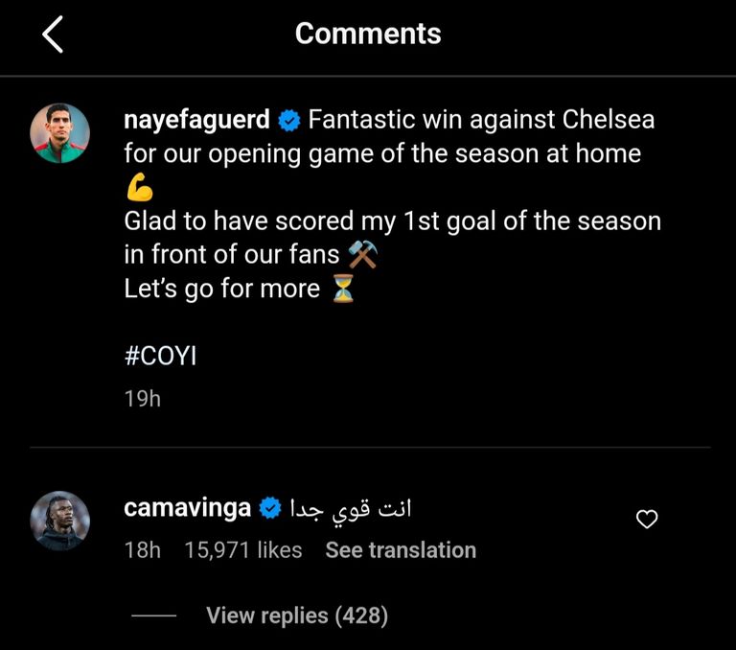Click the camavinga username
This screenshot has height=650, width=736.
click(187, 508)
